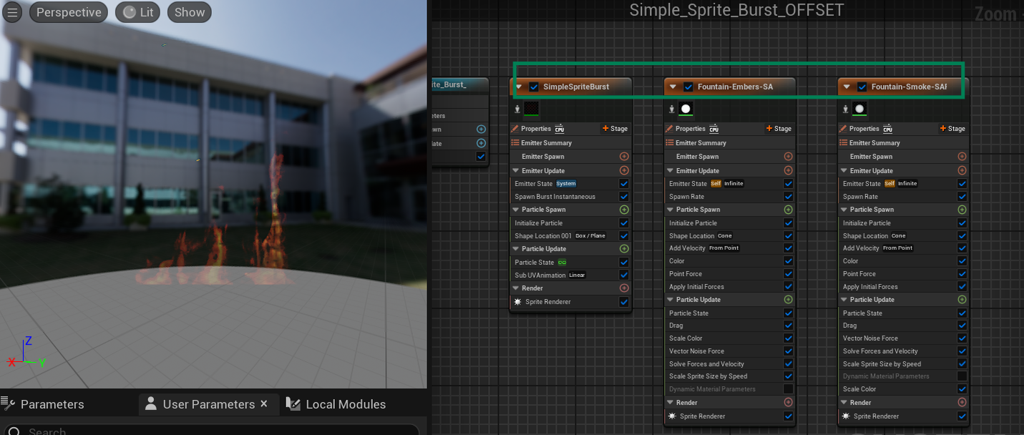This screenshot has width=1024, height=435.
Task: Disable the Fountain-Smoke-SAF emitter checkbox
Action: pos(862,87)
